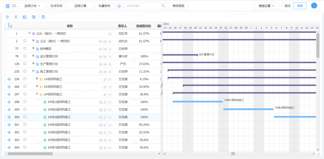
Task: Click plus icon in row 2
Action: click(x=110, y=41)
